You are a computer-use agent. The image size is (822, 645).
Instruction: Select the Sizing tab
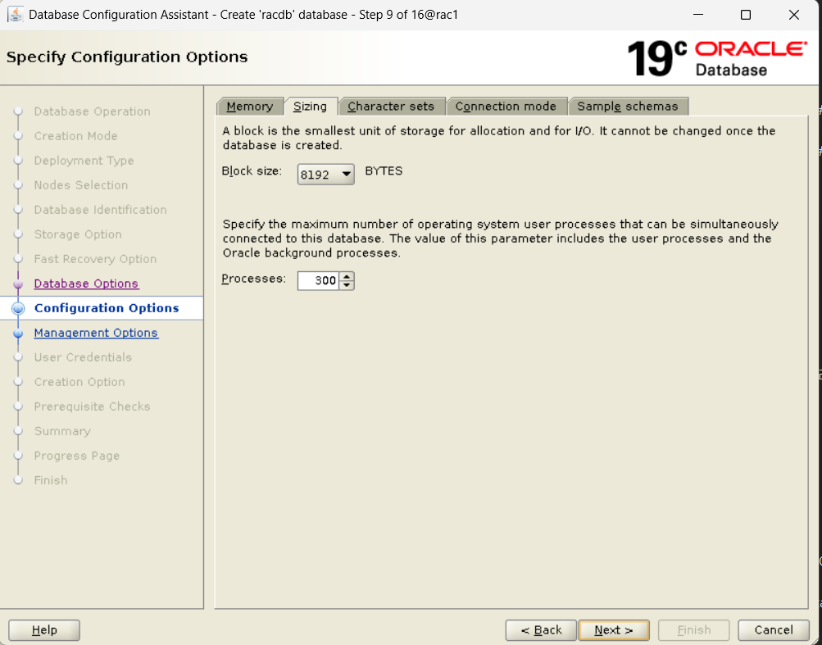point(311,107)
